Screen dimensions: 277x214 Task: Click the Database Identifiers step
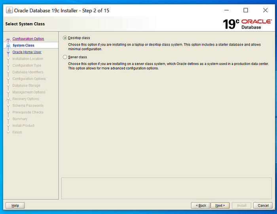click(28, 72)
